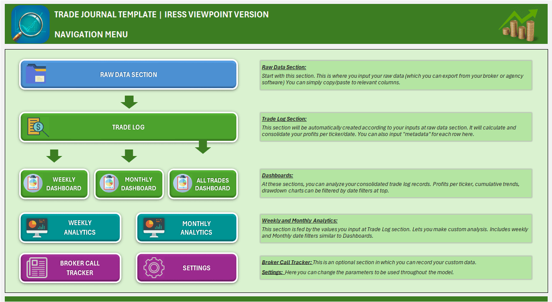Click the 'Raw Data Section:' description heading
The width and height of the screenshot is (552, 302).
pos(284,67)
